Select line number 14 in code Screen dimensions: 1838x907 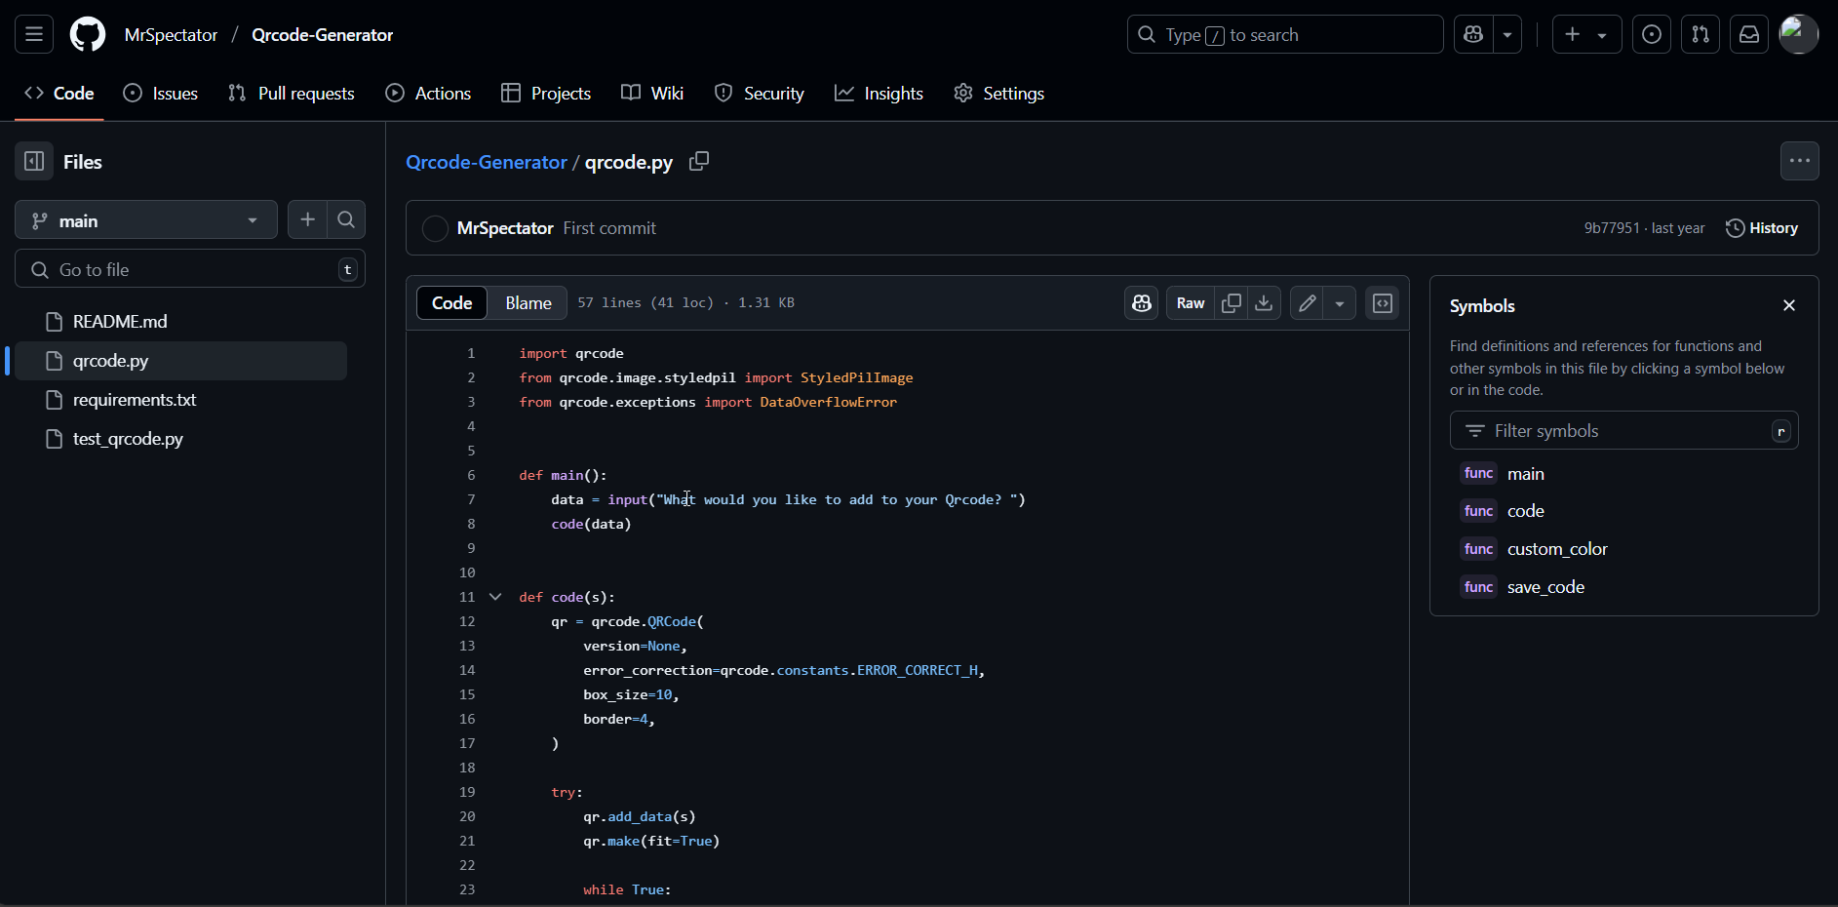point(467,670)
